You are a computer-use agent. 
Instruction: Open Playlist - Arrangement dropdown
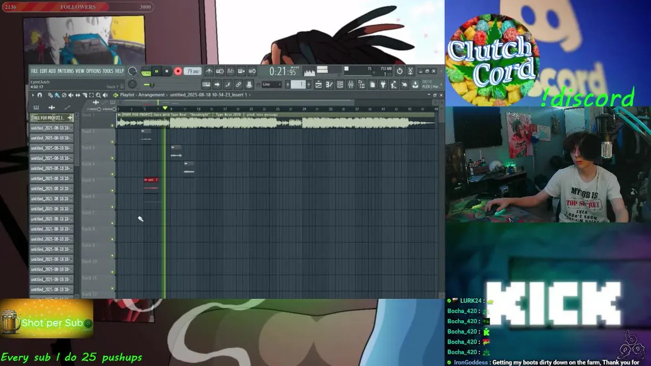[142, 95]
